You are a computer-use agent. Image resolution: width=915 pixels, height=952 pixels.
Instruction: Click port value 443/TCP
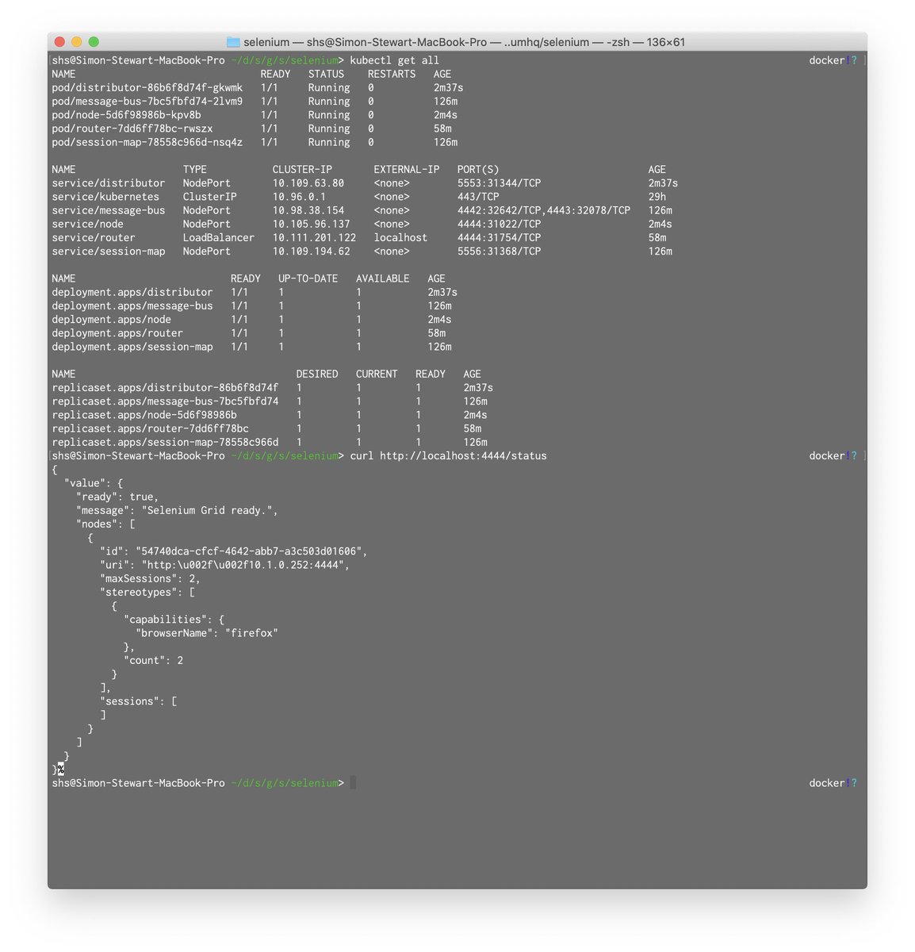click(x=478, y=197)
